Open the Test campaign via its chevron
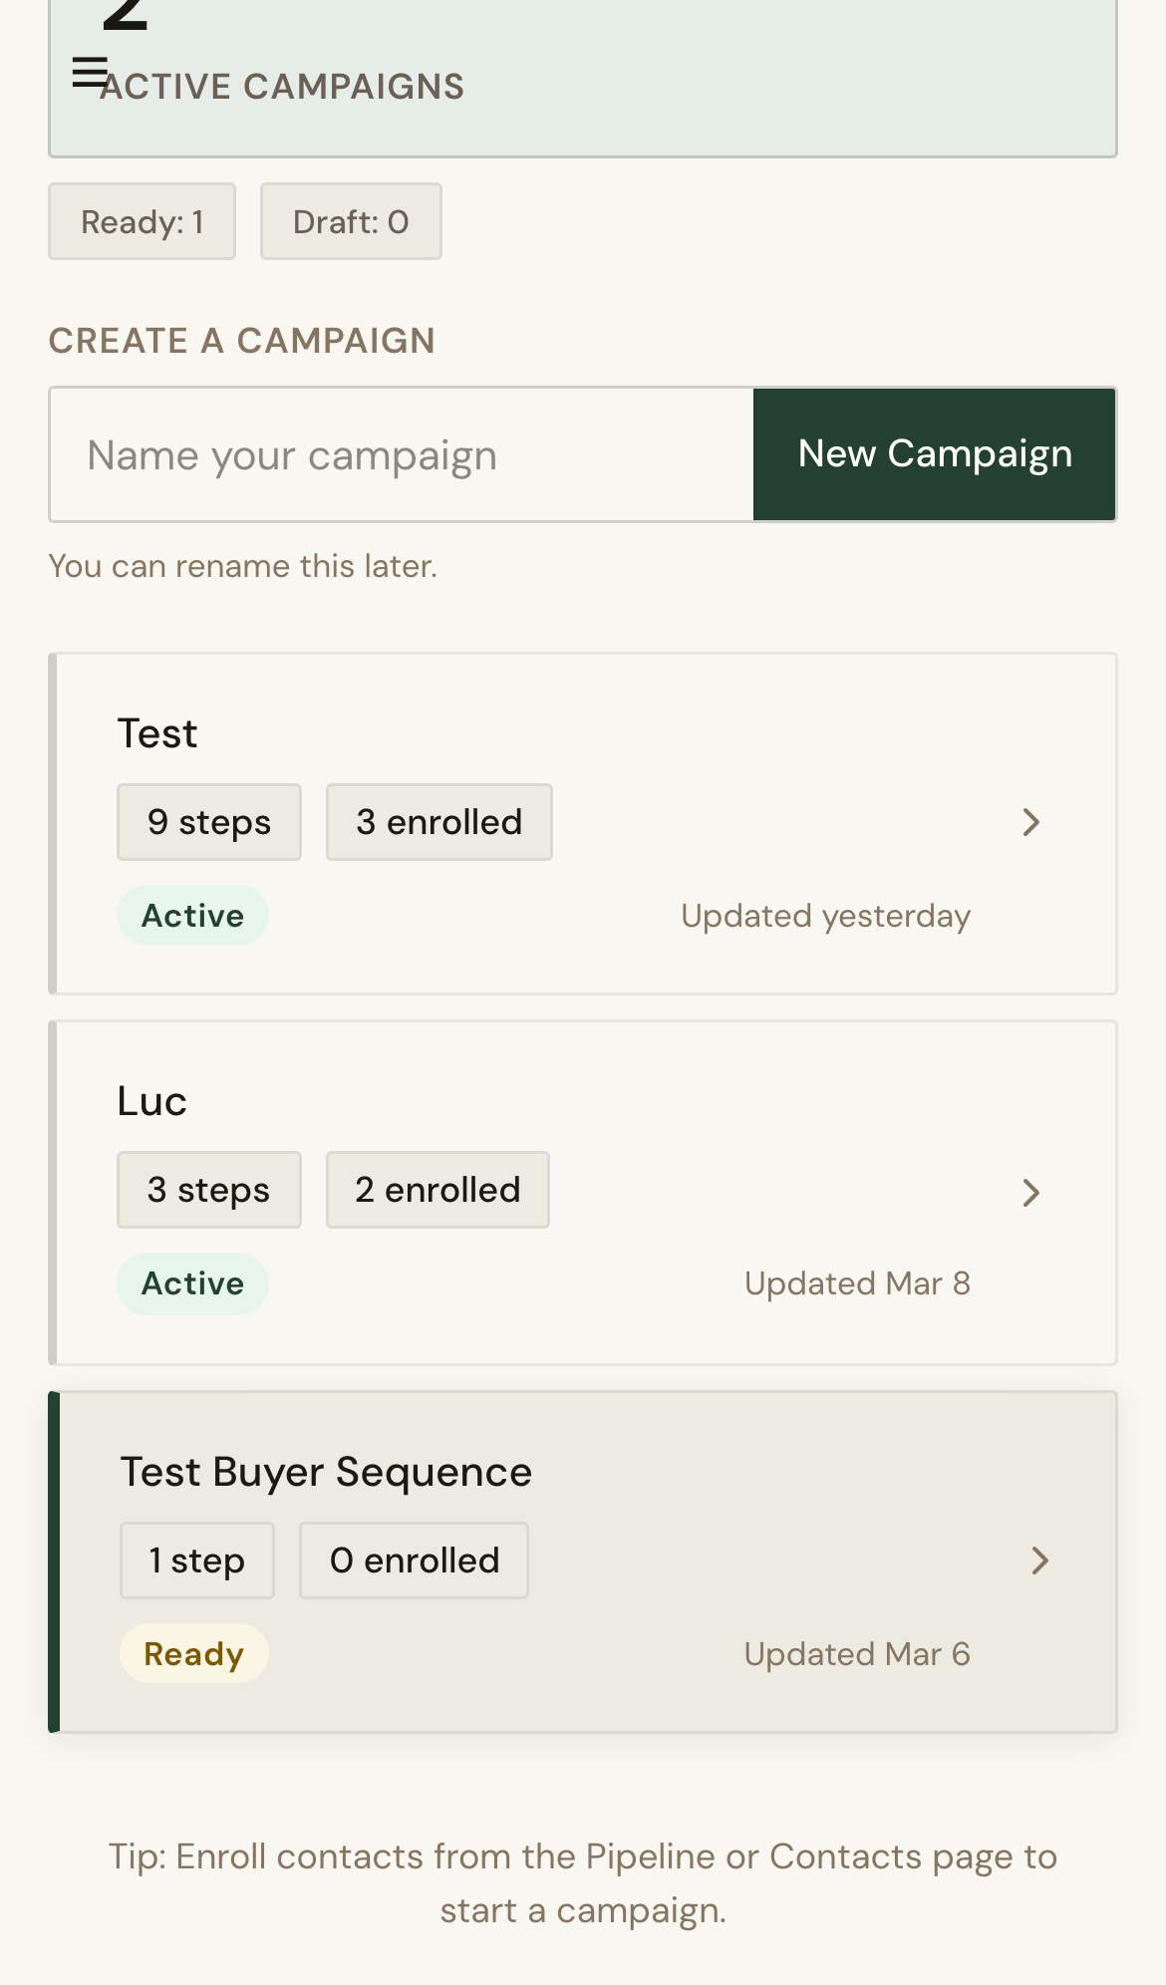Screen dimensions: 1166x1985 click(1031, 822)
